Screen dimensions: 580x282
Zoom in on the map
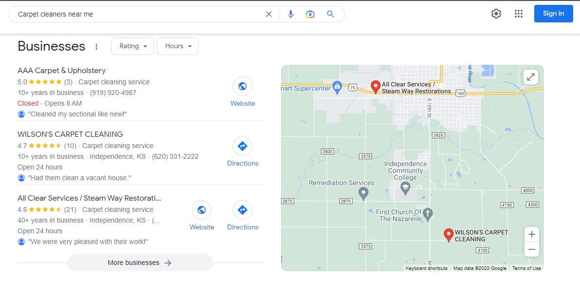click(x=531, y=234)
